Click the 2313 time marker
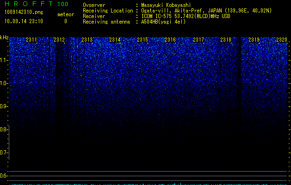The width and height of the screenshot is (291, 185). point(87,40)
